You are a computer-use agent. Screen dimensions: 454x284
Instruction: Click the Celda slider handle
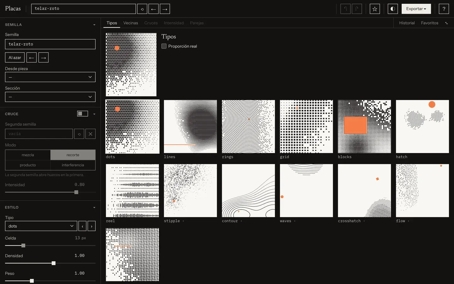pyautogui.click(x=23, y=246)
